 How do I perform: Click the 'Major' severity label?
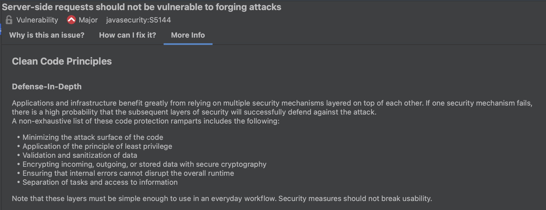[88, 20]
